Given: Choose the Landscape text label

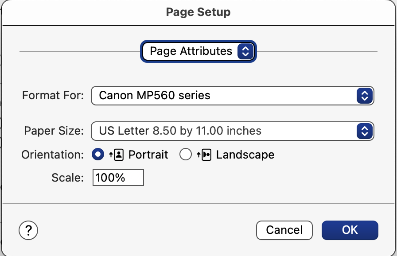Looking at the screenshot, I should click(245, 155).
